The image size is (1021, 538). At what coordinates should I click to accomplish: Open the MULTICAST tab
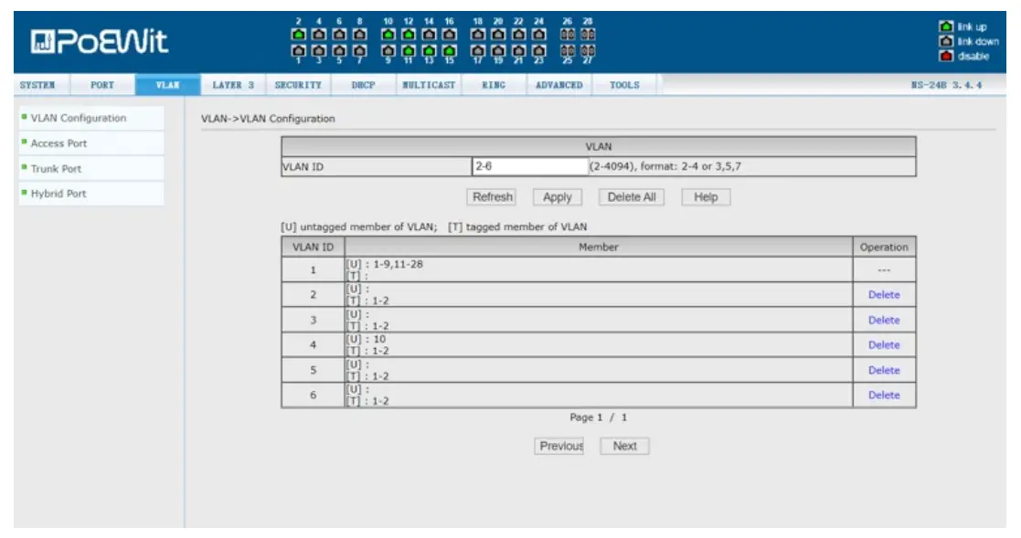(x=428, y=85)
